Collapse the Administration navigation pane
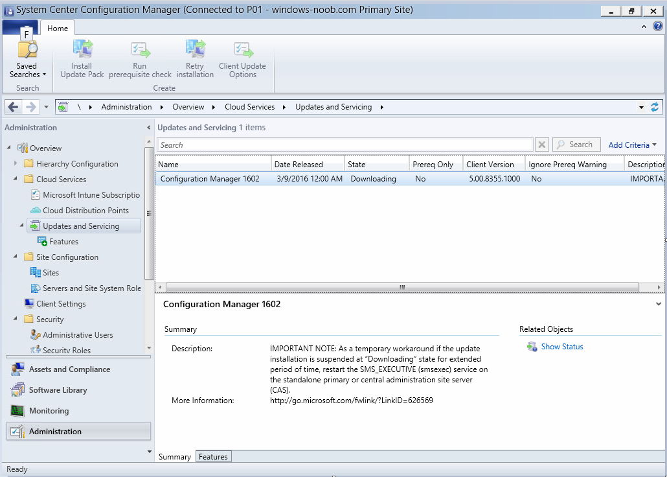 coord(148,128)
